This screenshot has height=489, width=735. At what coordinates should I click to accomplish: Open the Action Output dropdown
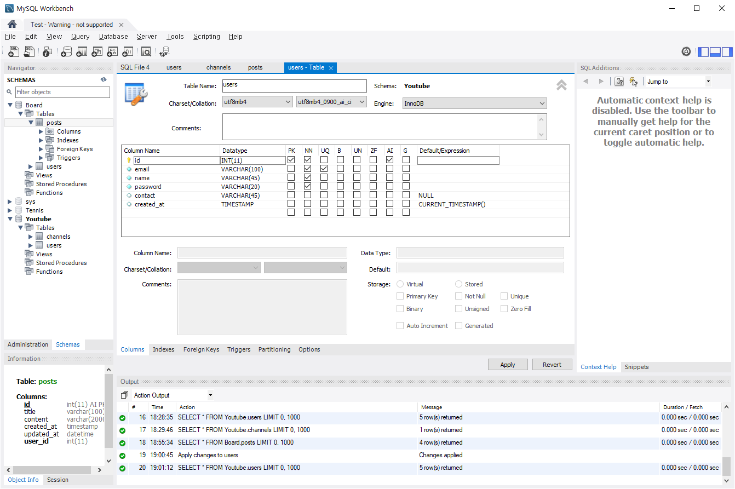click(173, 395)
